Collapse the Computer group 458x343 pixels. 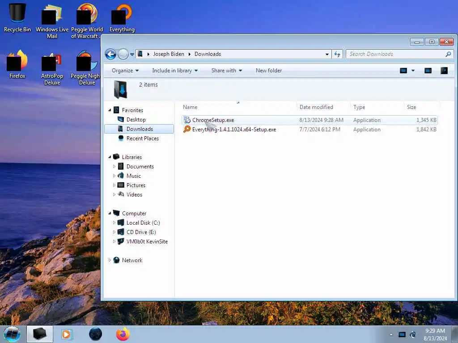click(110, 213)
